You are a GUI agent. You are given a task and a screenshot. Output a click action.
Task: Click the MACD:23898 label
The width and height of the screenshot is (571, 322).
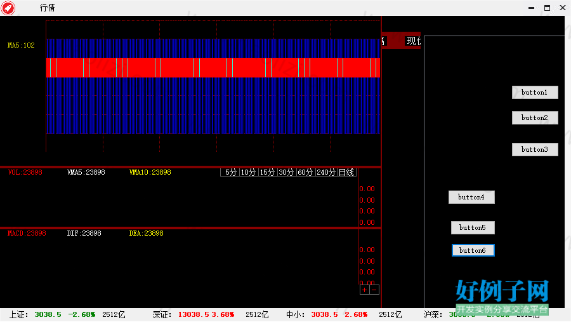click(27, 233)
